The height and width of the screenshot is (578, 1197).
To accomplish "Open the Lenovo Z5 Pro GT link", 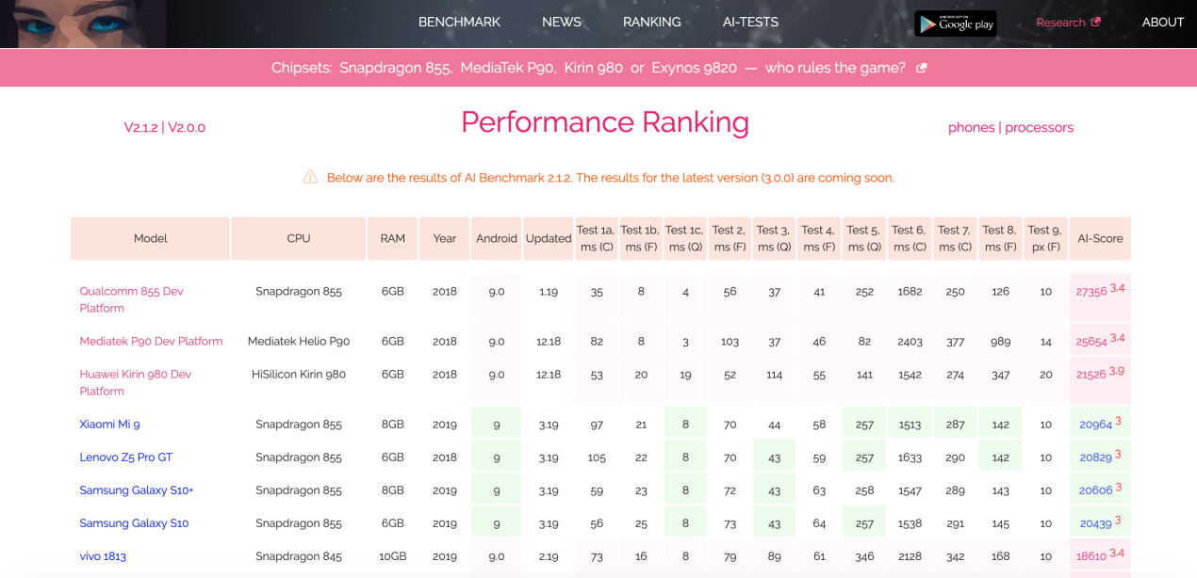I will tap(125, 458).
